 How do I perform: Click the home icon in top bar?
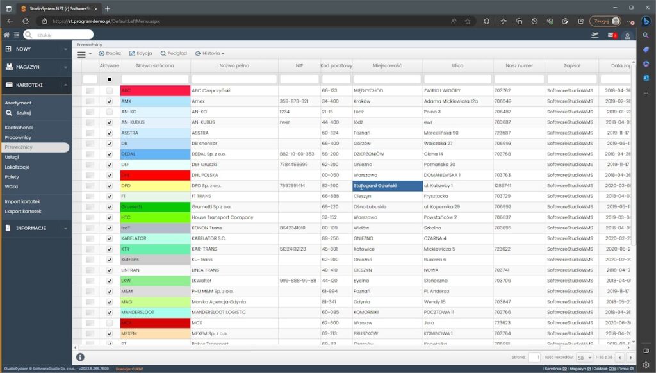coord(7,35)
